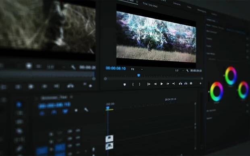Open Program monitor settings wrench
This screenshot has height=156, width=250.
click(x=187, y=71)
